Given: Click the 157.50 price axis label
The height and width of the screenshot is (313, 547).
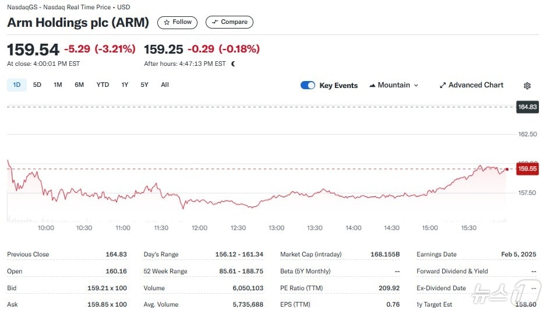Looking at the screenshot, I should tap(527, 192).
